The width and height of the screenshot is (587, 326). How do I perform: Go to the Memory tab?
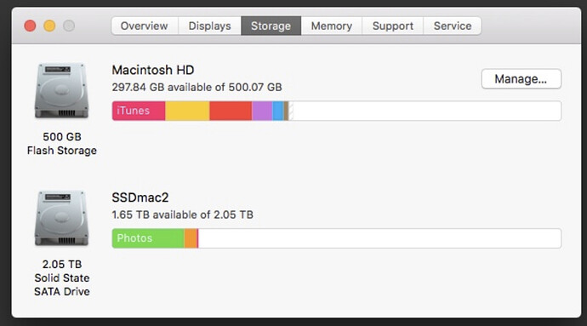pyautogui.click(x=332, y=26)
